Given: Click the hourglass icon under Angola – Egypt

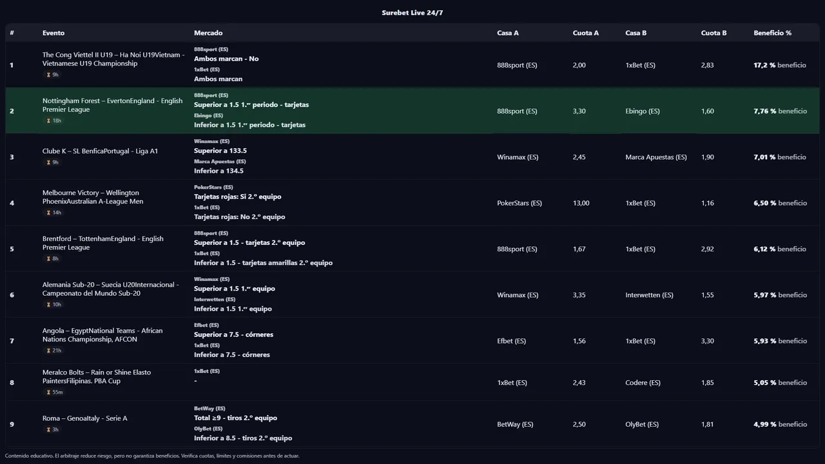Looking at the screenshot, I should click(48, 351).
